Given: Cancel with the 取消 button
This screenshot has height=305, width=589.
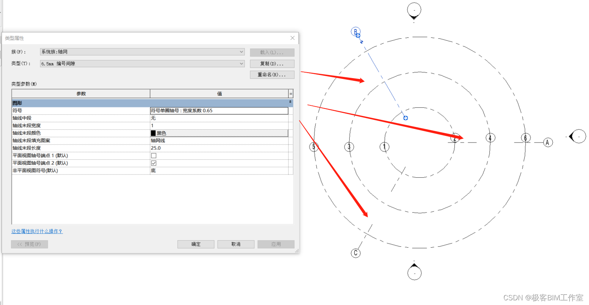Looking at the screenshot, I should click(236, 244).
